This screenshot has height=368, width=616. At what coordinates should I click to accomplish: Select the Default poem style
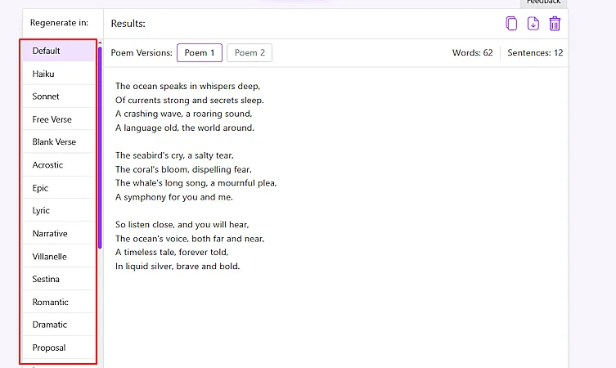point(59,51)
